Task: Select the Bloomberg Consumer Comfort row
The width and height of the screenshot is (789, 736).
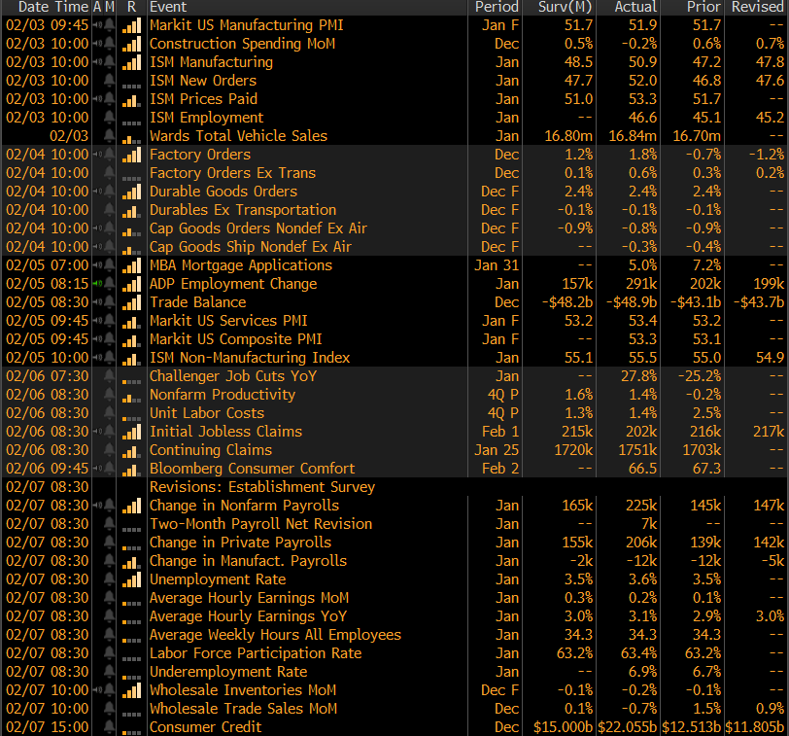Action: click(252, 469)
